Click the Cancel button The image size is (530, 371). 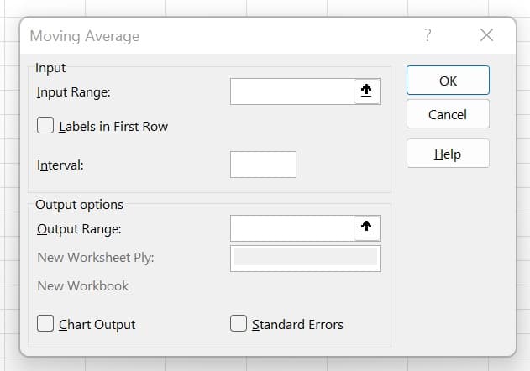point(448,115)
